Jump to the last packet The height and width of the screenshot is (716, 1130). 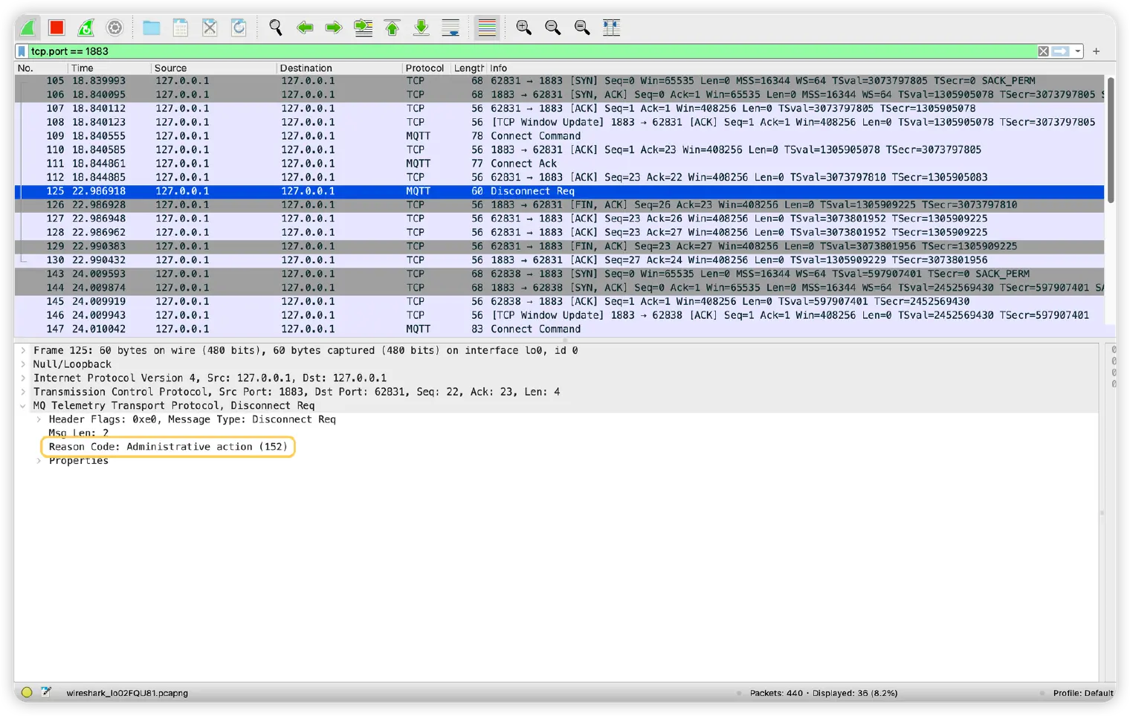coord(421,28)
